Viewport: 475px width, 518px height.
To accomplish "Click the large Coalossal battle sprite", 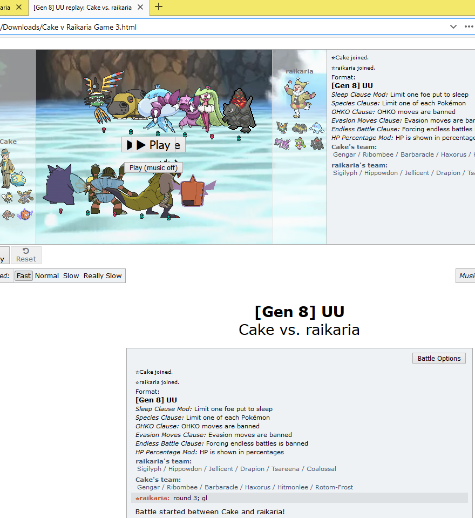I will 240,111.
